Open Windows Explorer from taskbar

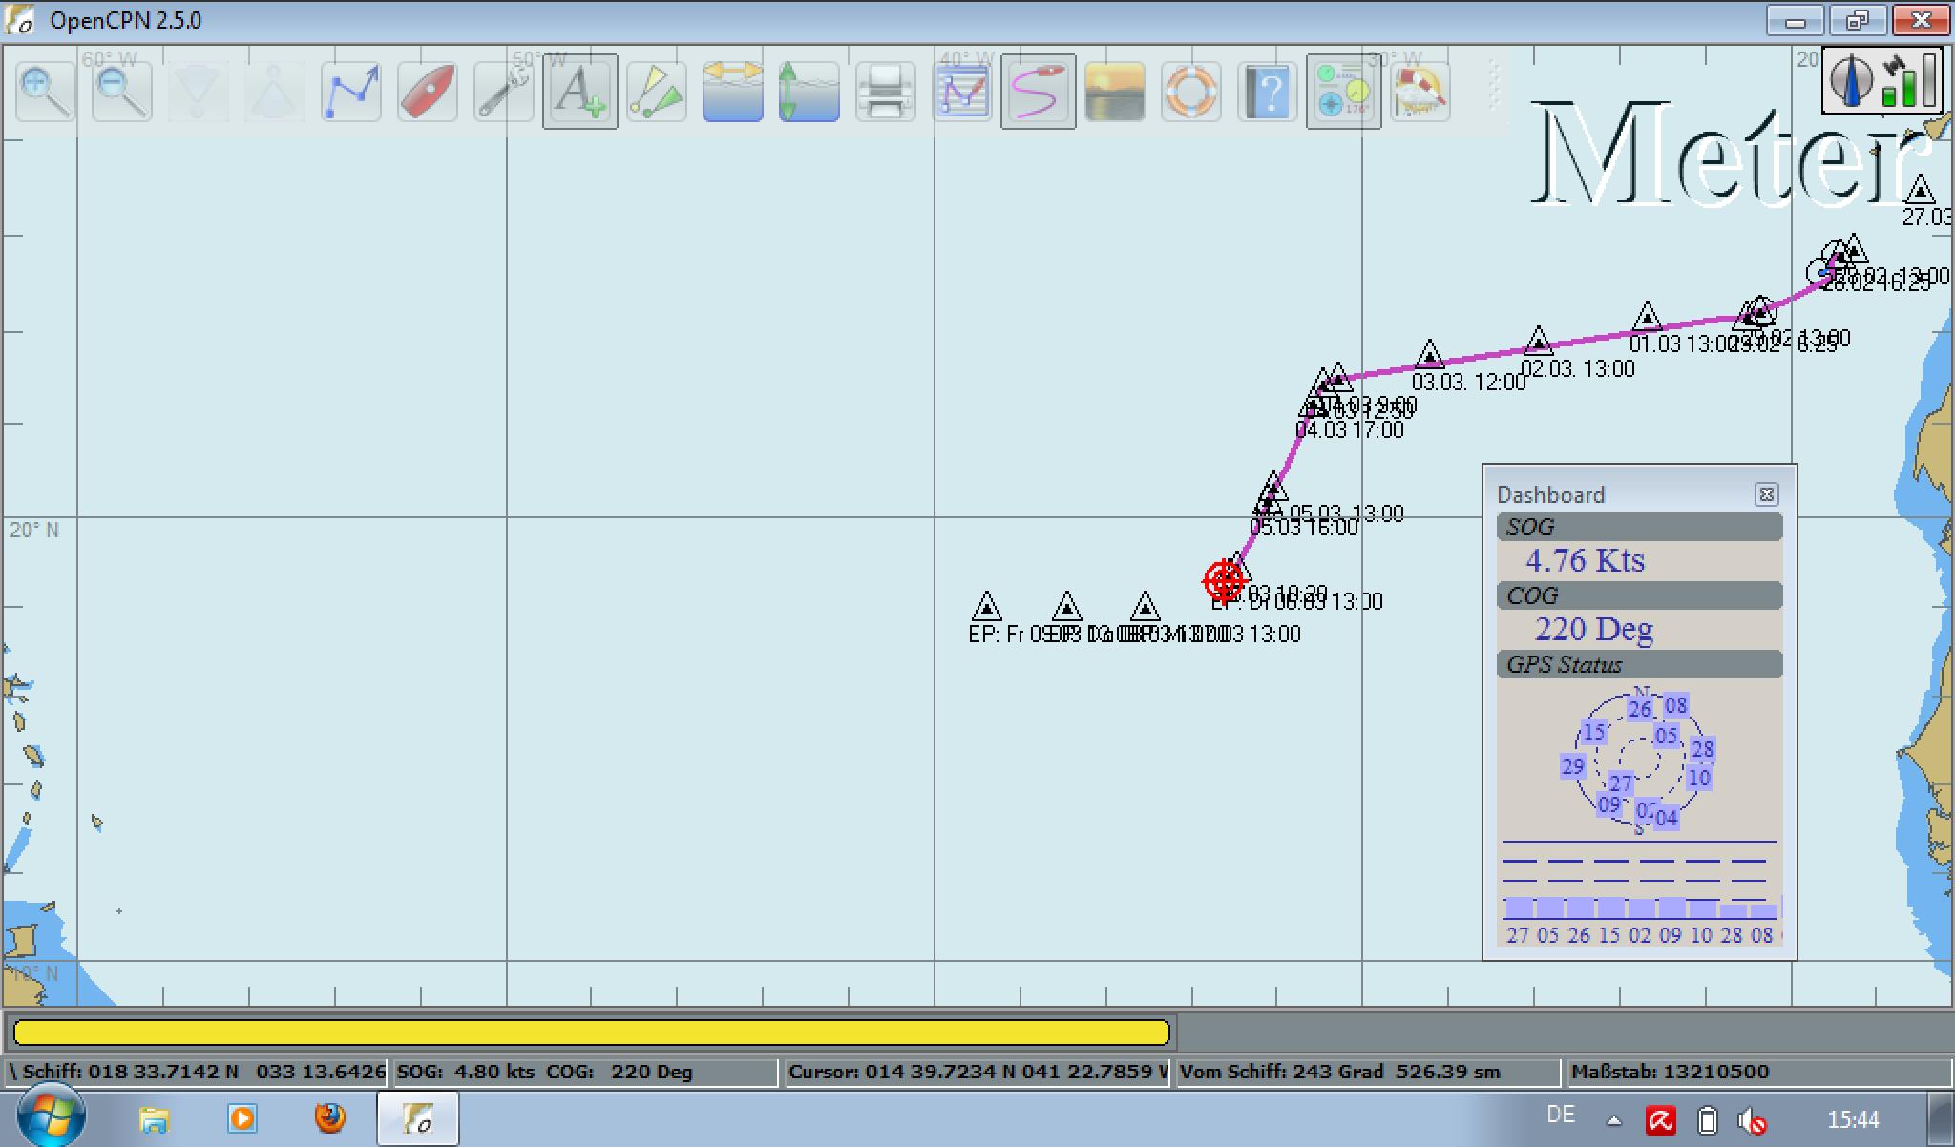click(x=154, y=1118)
